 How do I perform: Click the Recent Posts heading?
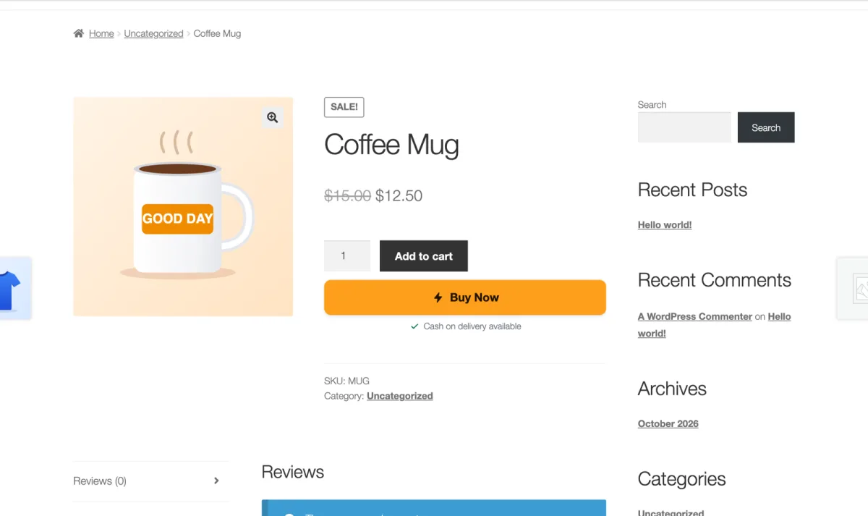(x=692, y=190)
